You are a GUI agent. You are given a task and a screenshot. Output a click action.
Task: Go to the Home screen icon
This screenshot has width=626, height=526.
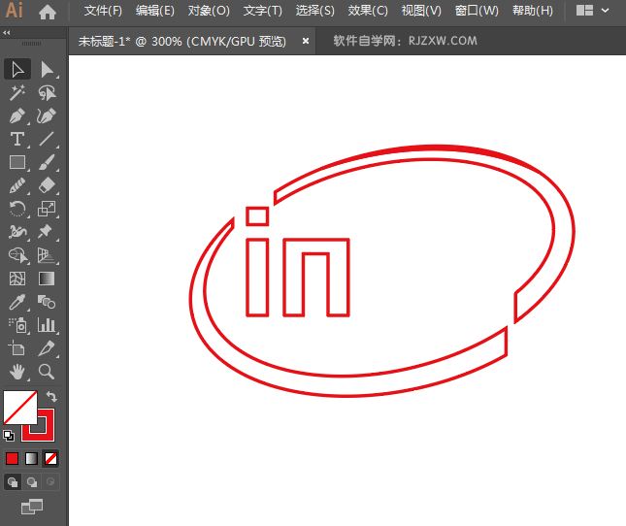[x=48, y=12]
